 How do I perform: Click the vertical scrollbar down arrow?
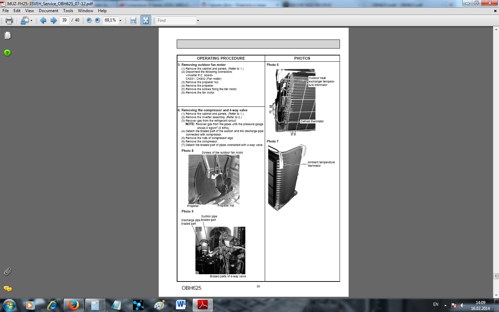(x=496, y=295)
